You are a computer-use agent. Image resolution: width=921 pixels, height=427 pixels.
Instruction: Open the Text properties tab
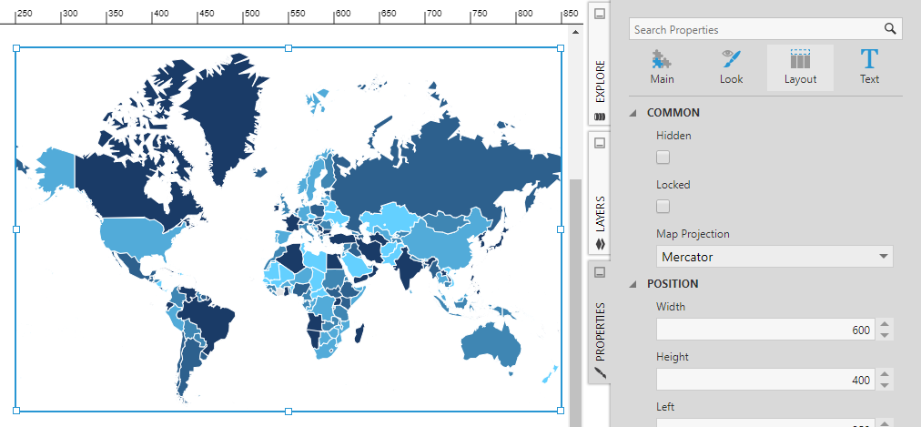coord(869,67)
